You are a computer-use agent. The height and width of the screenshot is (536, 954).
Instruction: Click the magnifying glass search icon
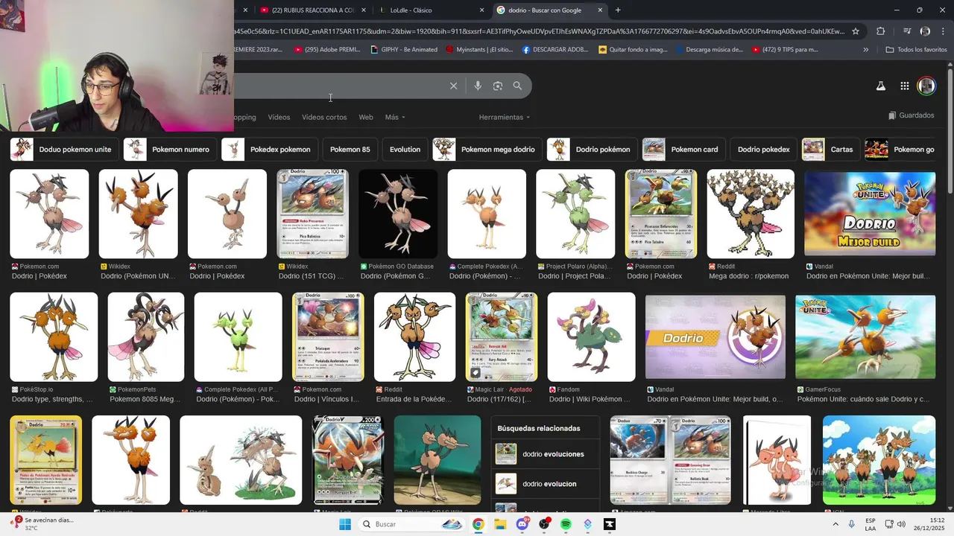[x=517, y=86]
